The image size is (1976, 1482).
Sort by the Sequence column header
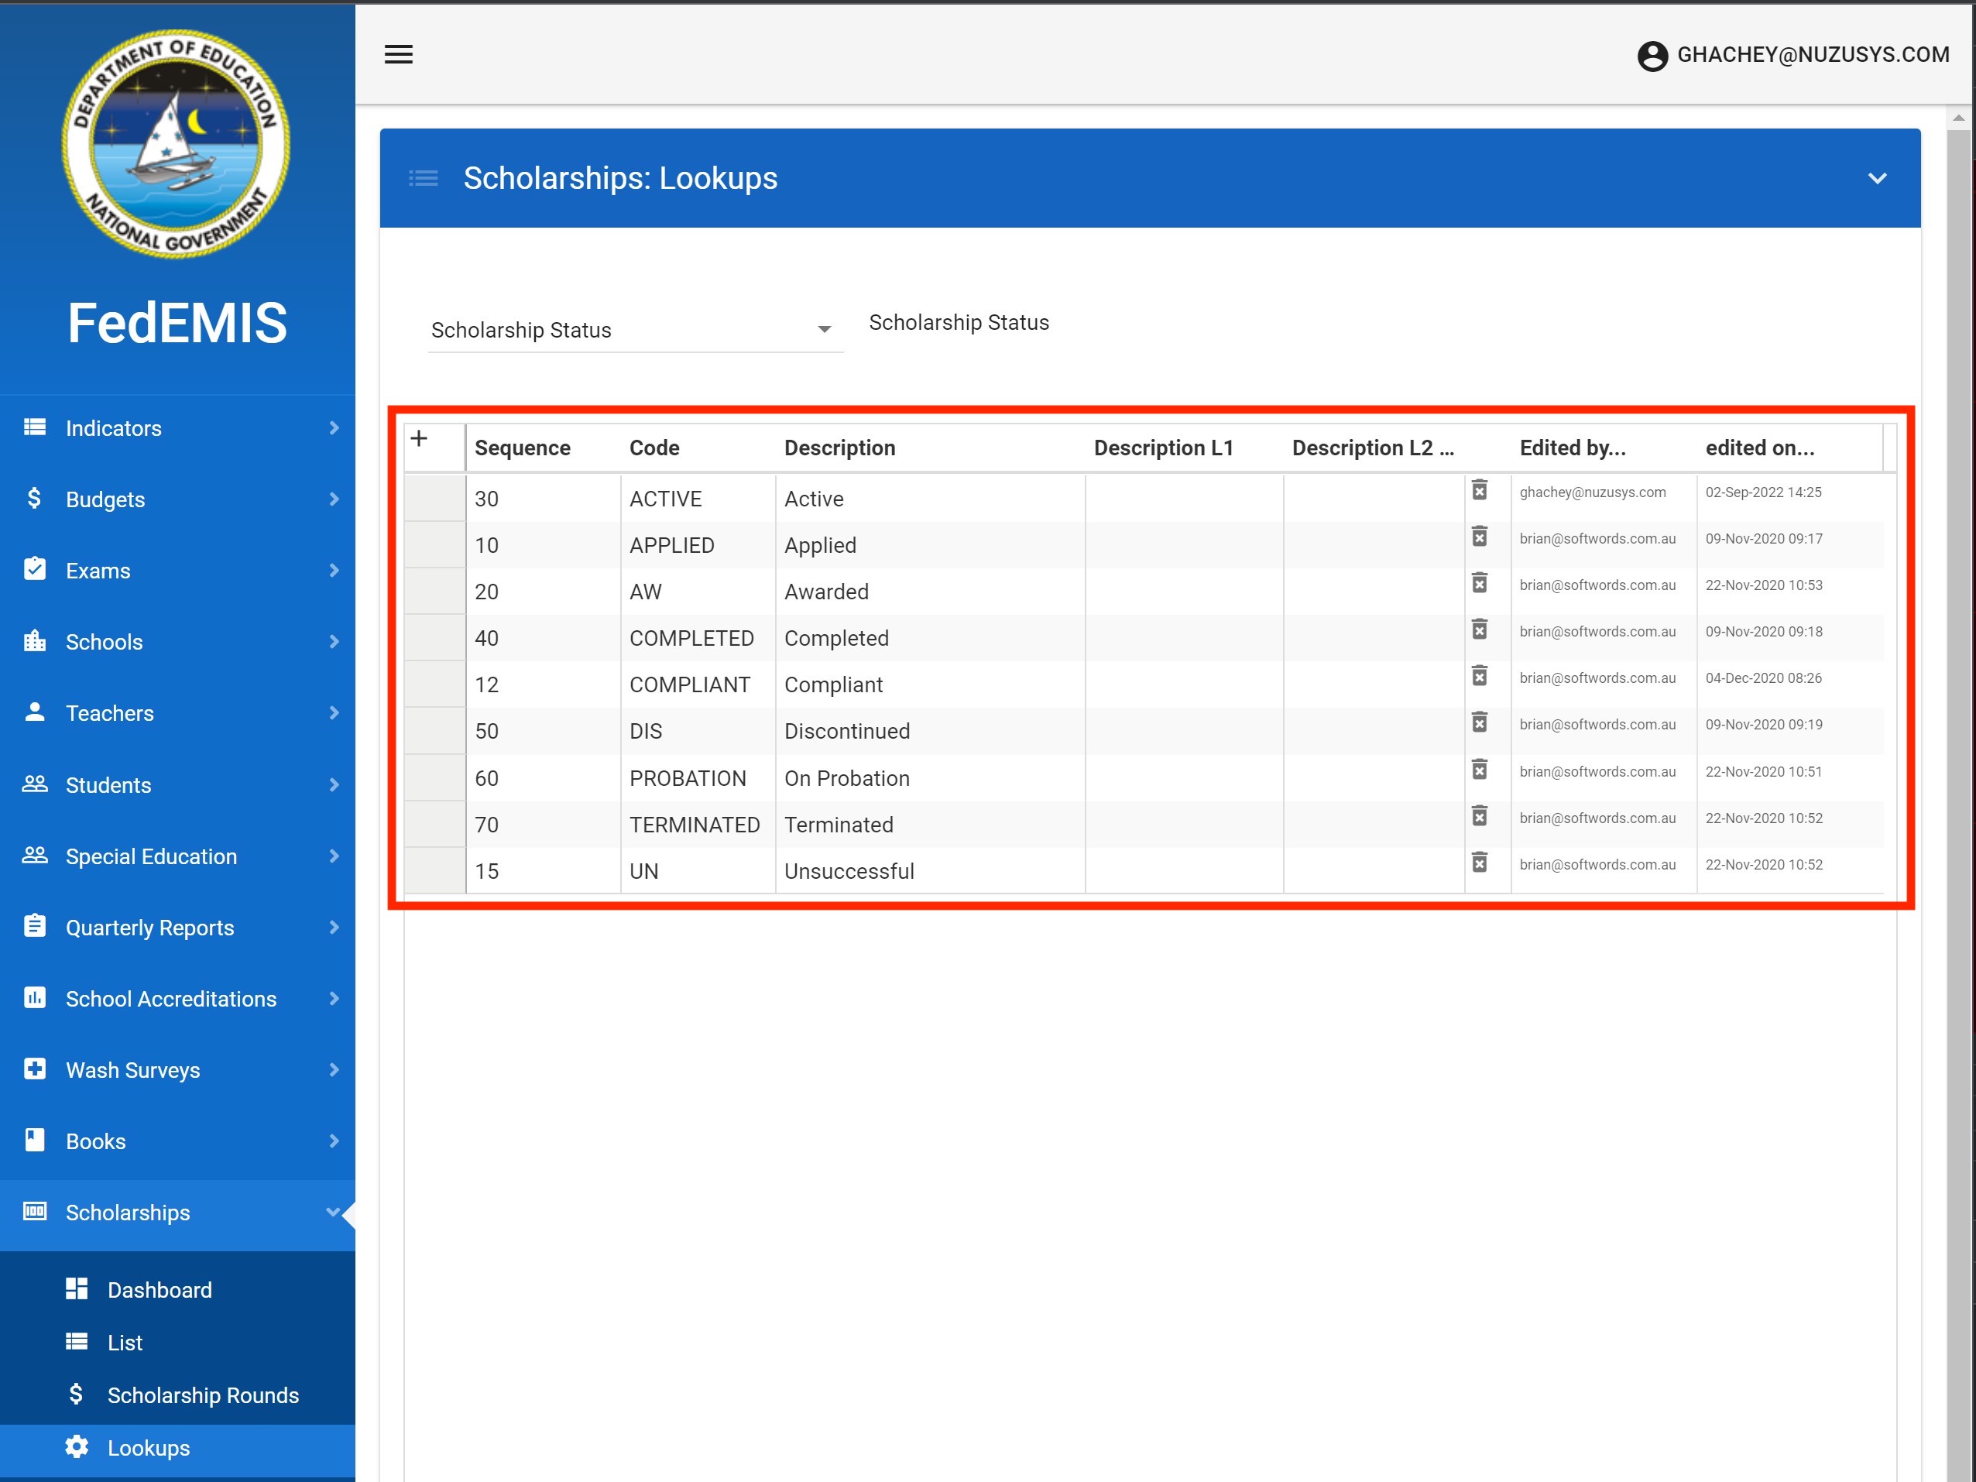523,448
